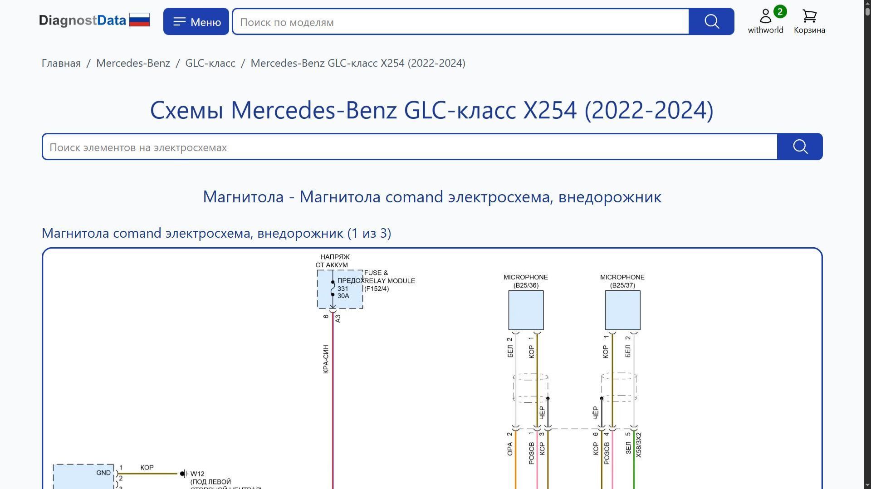Click the НАПРЯЖ ОТ АККУМ label
Screen dimensions: 871x489
pyautogui.click(x=333, y=261)
